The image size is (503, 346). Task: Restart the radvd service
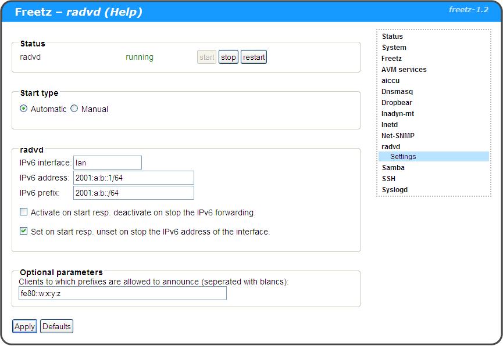click(x=254, y=57)
